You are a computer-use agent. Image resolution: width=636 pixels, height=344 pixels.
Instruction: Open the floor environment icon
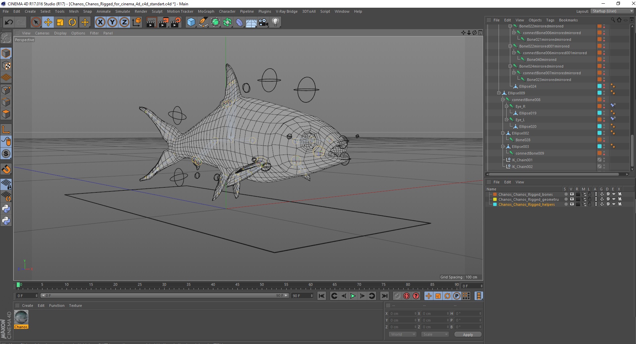251,22
